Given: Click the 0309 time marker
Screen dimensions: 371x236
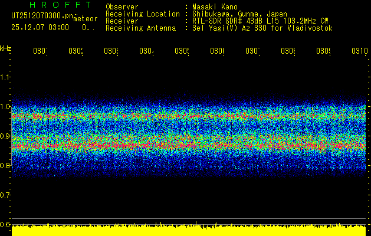Looking at the screenshot, I should [324, 51].
